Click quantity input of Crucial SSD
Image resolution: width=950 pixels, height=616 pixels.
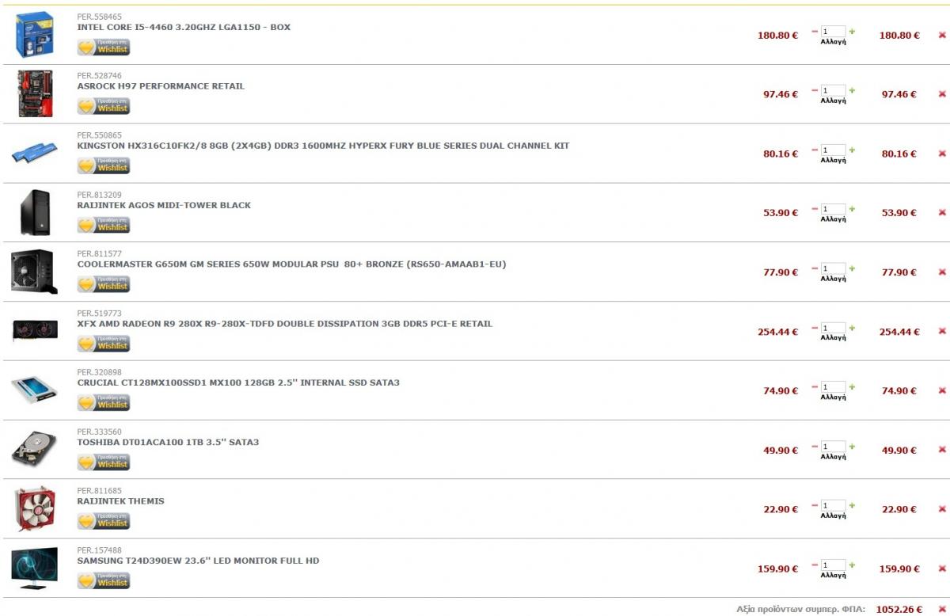tap(834, 387)
